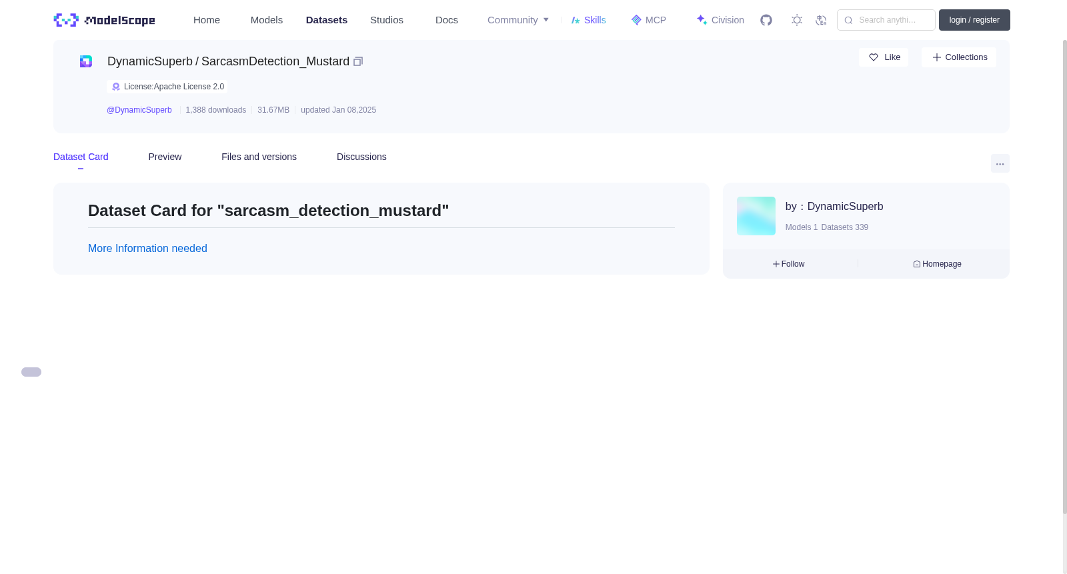
Task: Copy dataset name using the copy icon
Action: (x=358, y=61)
